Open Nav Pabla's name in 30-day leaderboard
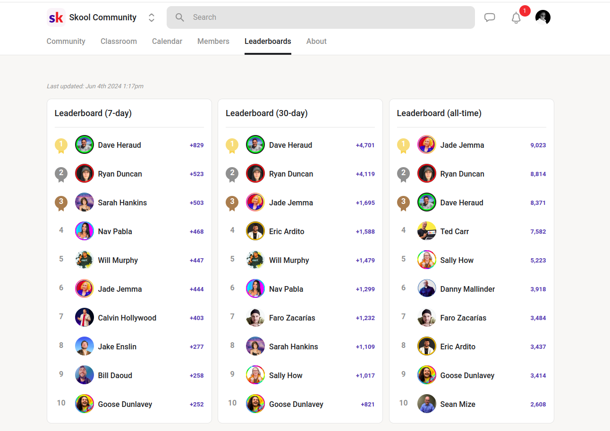Viewport: 610px width, 431px height. (x=286, y=289)
